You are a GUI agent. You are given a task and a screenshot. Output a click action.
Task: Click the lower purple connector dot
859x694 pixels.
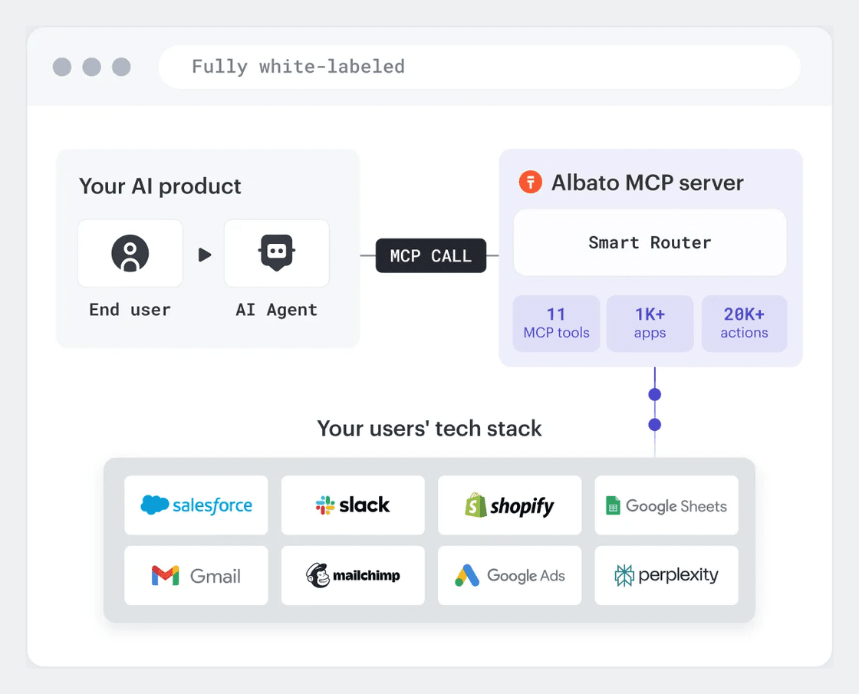tap(655, 425)
